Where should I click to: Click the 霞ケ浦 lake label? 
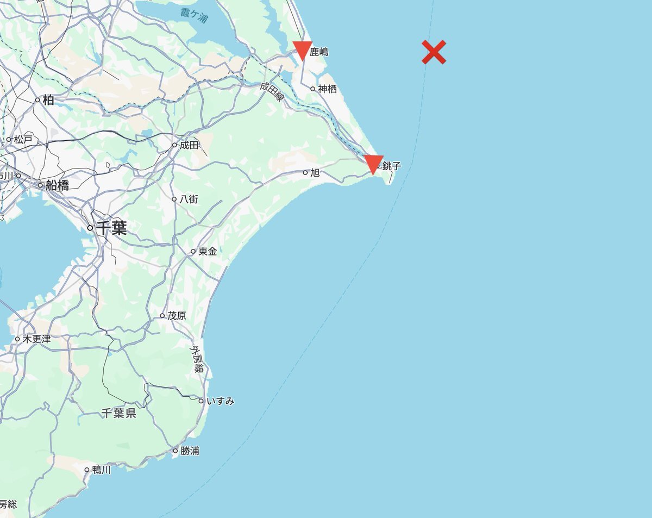[x=195, y=15]
